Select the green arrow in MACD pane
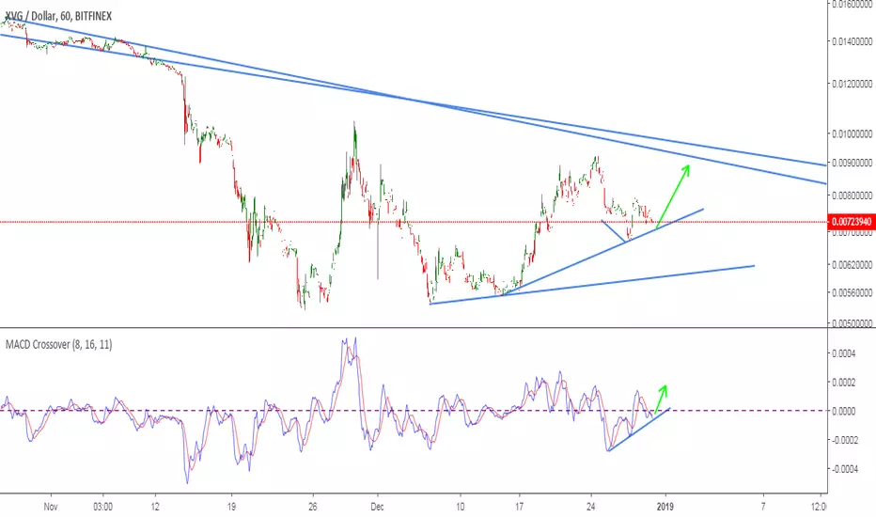876x517 pixels. coord(661,399)
